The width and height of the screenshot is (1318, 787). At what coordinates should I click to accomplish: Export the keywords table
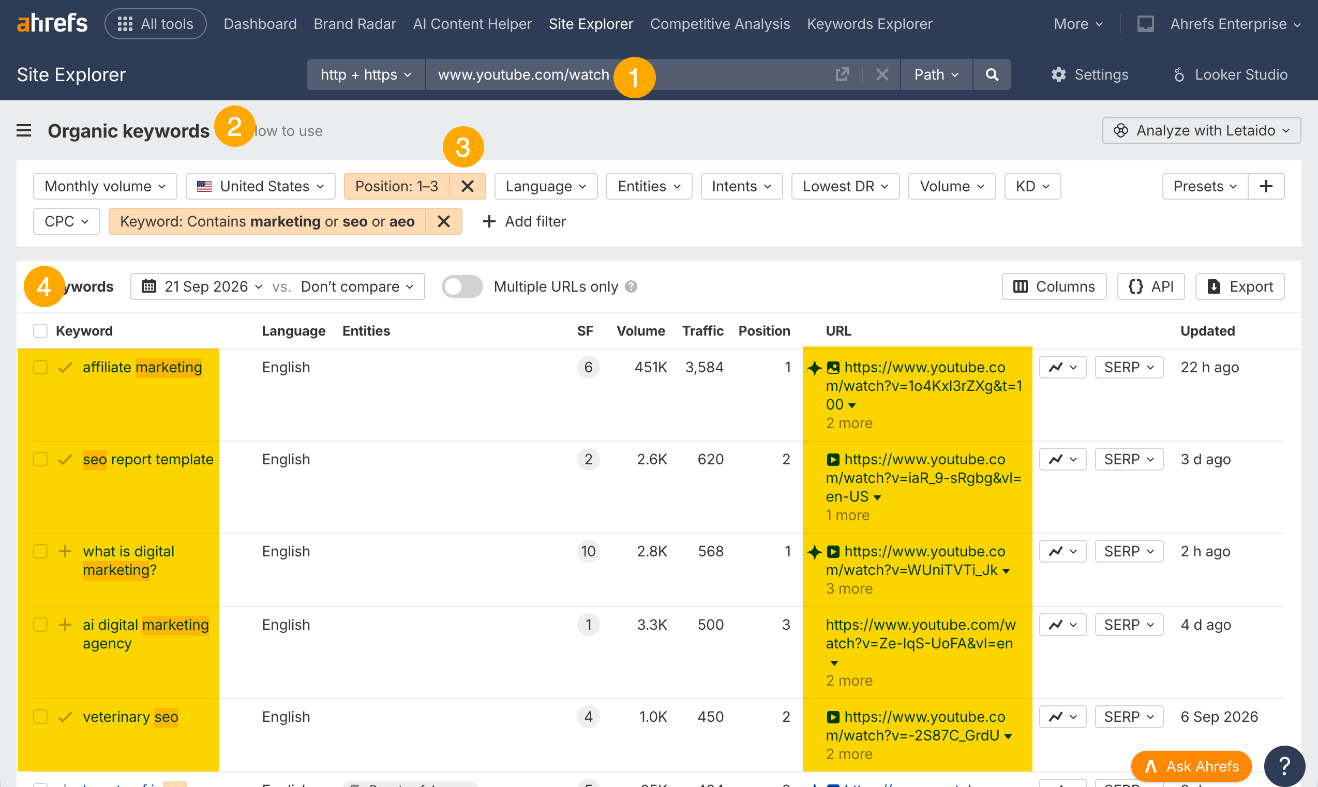[x=1240, y=286]
